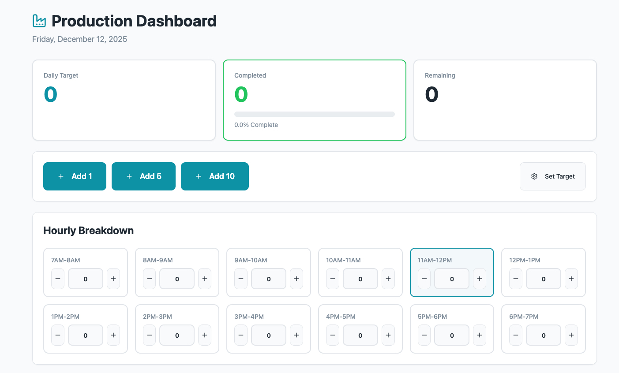Open Set Target settings
The width and height of the screenshot is (619, 373).
click(552, 176)
